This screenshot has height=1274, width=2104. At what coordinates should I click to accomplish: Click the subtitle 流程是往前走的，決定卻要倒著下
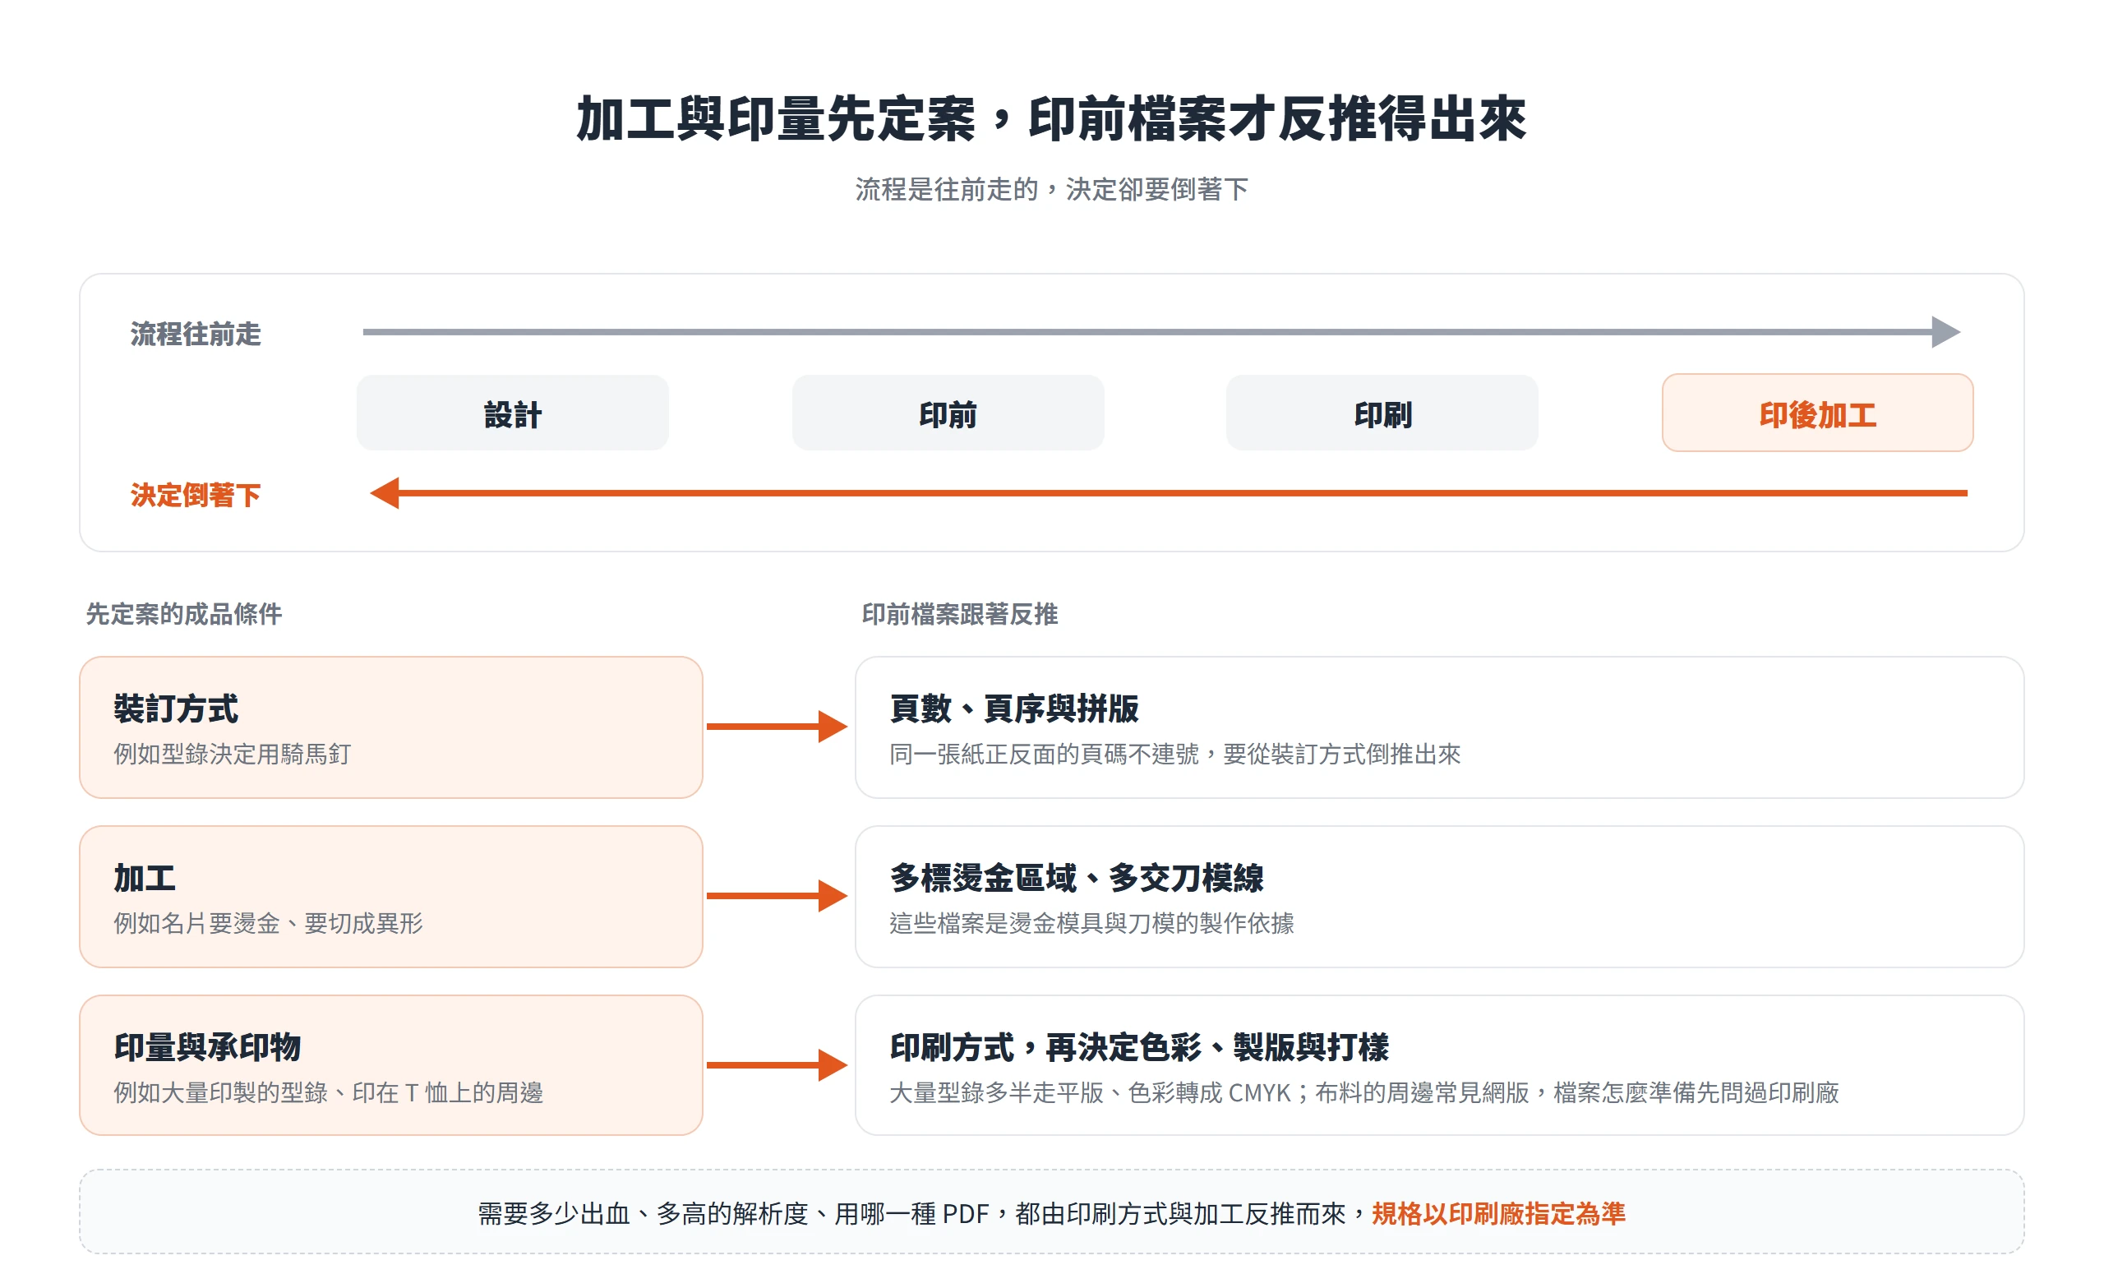coord(1052,189)
